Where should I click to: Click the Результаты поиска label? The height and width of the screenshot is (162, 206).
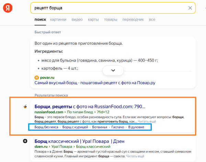click(51, 95)
